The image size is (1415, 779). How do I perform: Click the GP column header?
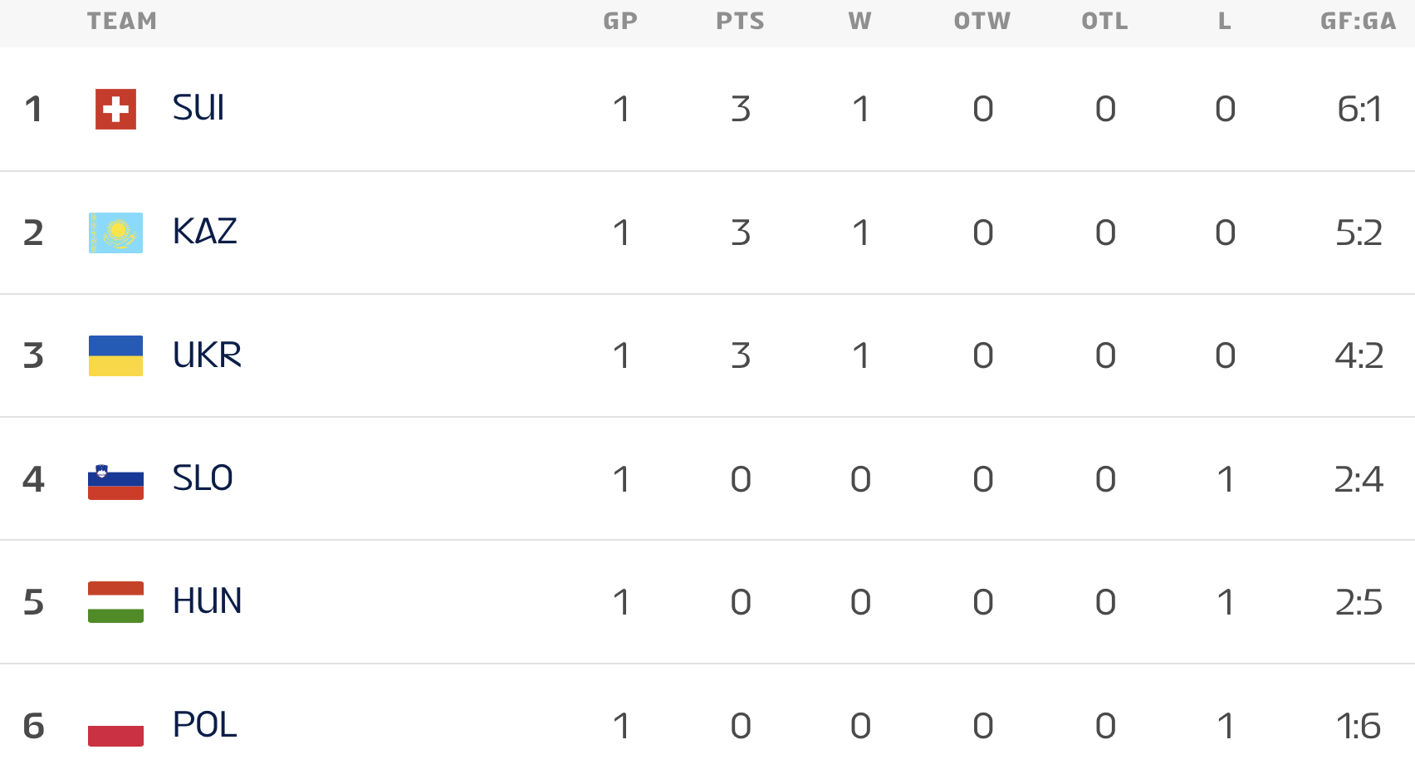(620, 22)
